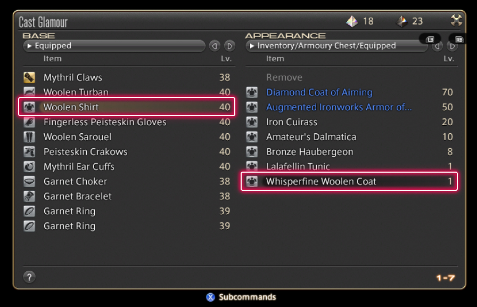Viewport: 477px width, 307px height.
Task: Click the Peisteskin Crakows feet icon
Action: 29,152
